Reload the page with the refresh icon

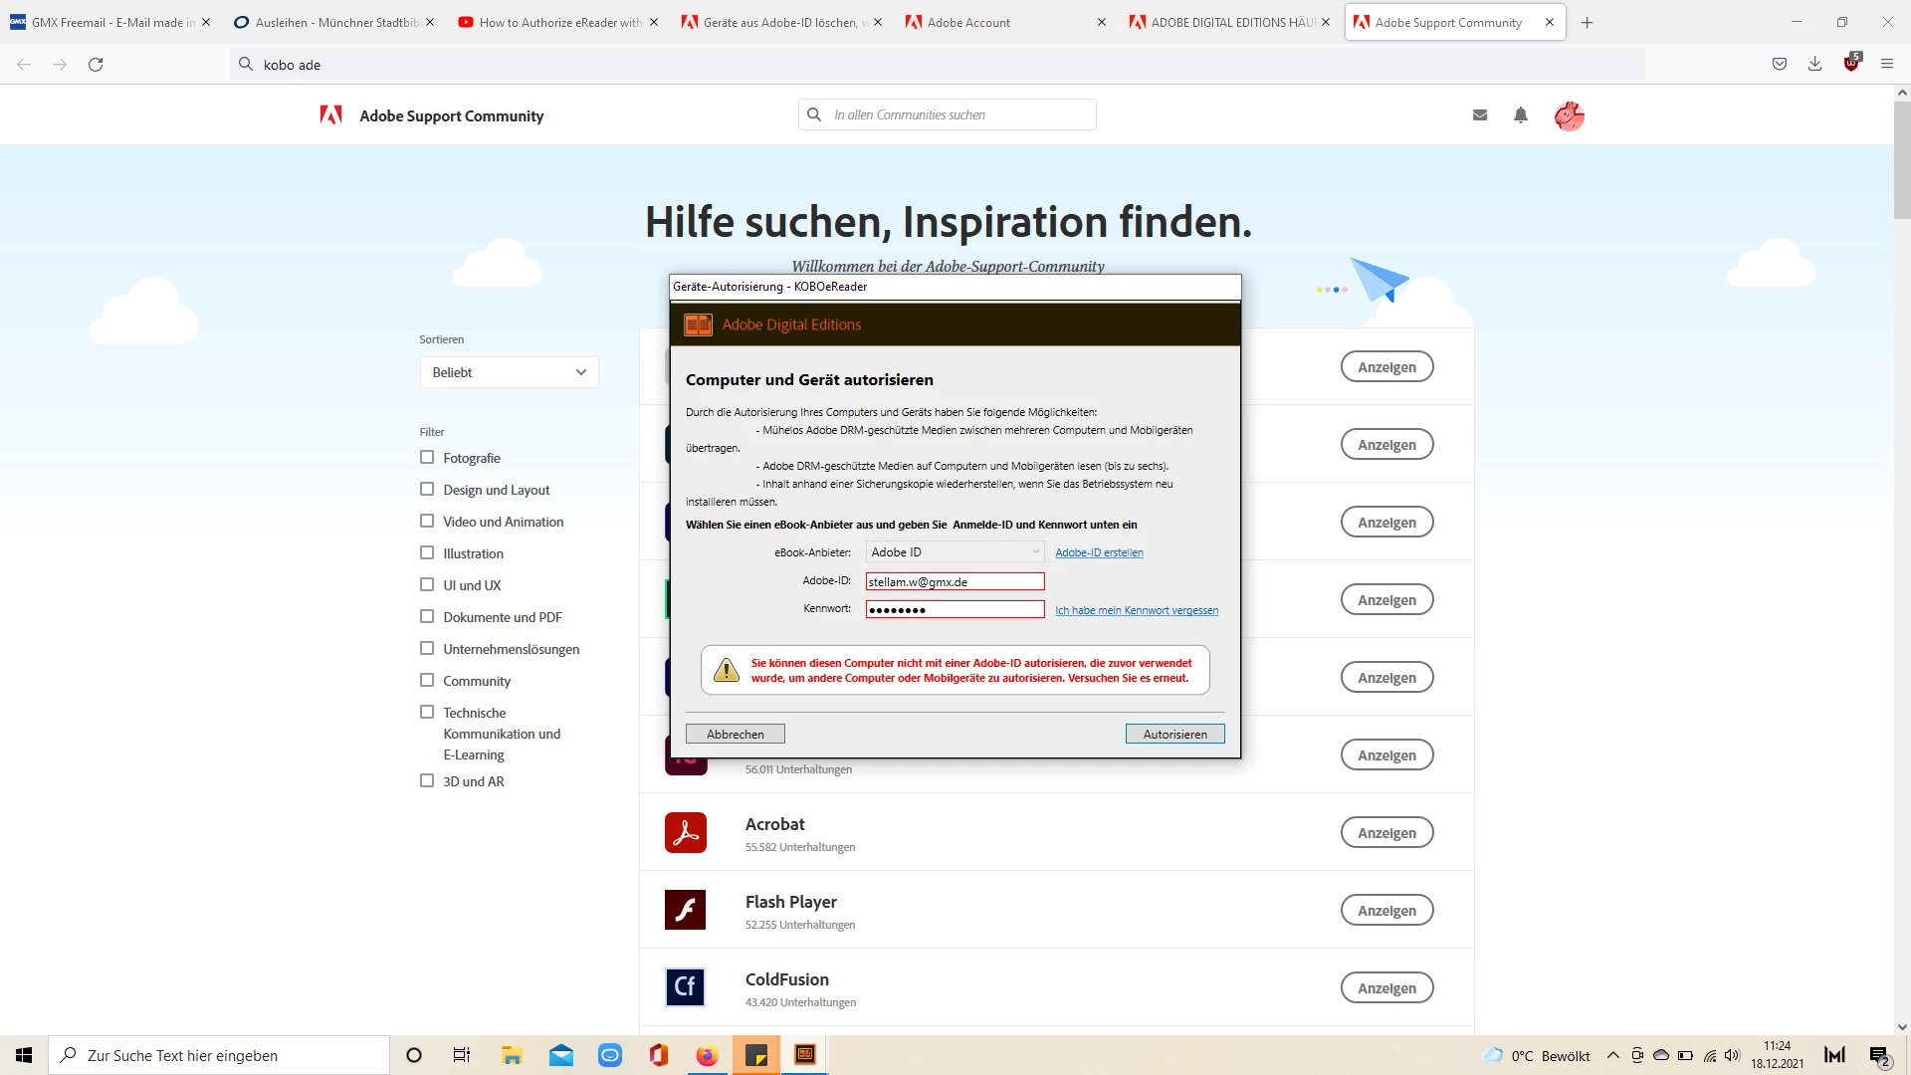coord(96,65)
